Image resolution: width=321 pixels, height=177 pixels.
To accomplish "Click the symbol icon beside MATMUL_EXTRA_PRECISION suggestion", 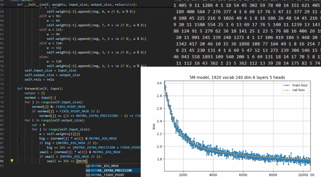I will tap(88, 170).
